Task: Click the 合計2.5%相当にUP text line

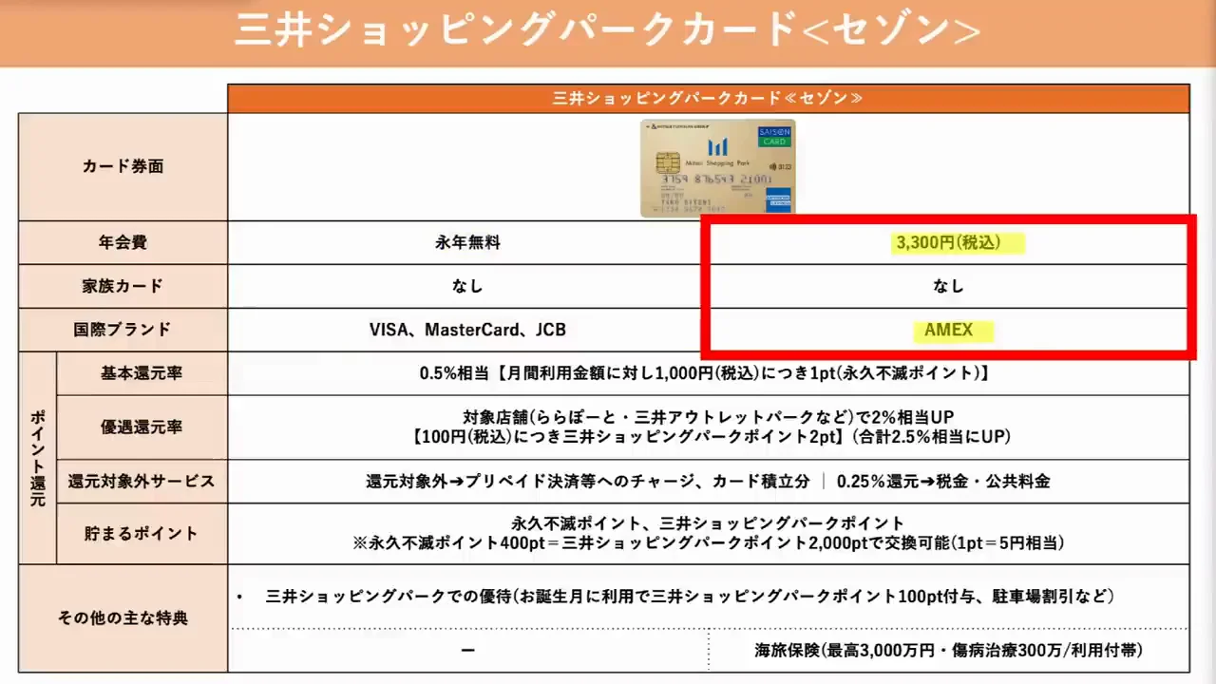Action: pyautogui.click(x=712, y=438)
